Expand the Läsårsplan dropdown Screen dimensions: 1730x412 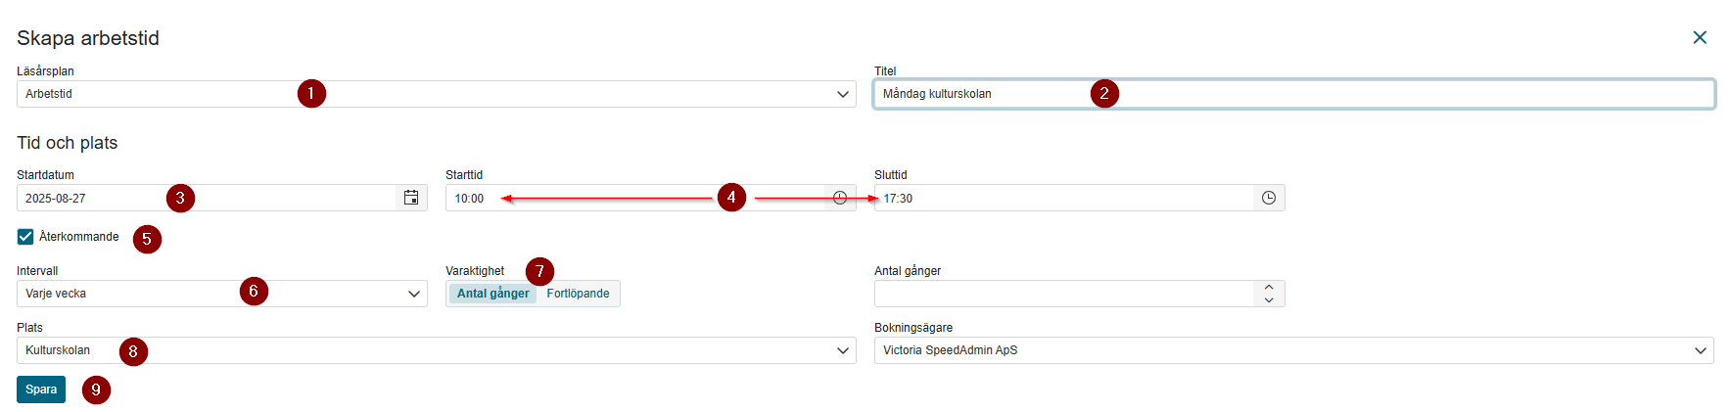point(437,94)
